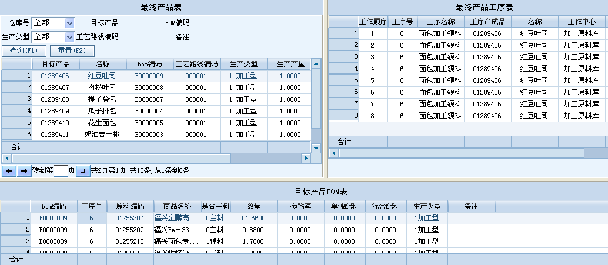Click left arrow of 工序表 horizontal scrollbar

click(333, 153)
